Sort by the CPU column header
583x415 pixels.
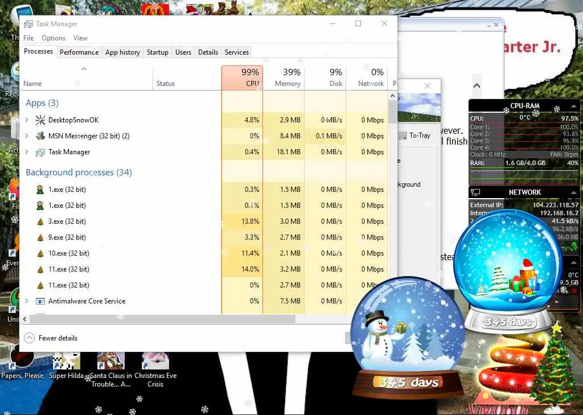[x=242, y=78]
